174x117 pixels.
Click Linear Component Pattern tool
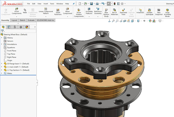(46, 11)
